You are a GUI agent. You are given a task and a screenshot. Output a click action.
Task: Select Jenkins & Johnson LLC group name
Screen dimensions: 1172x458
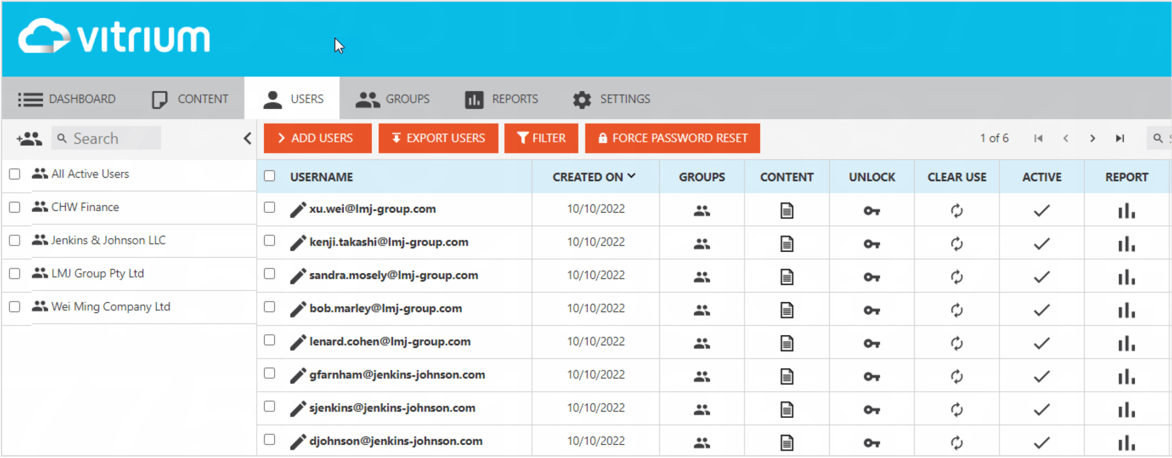[x=108, y=240]
